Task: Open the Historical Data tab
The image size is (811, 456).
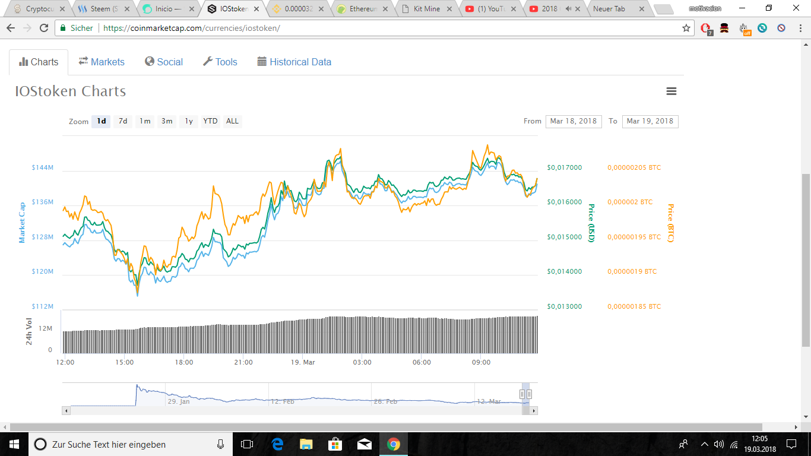Action: (294, 62)
